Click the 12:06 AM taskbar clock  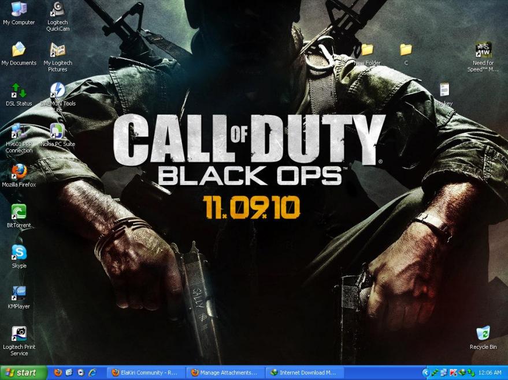click(490, 373)
